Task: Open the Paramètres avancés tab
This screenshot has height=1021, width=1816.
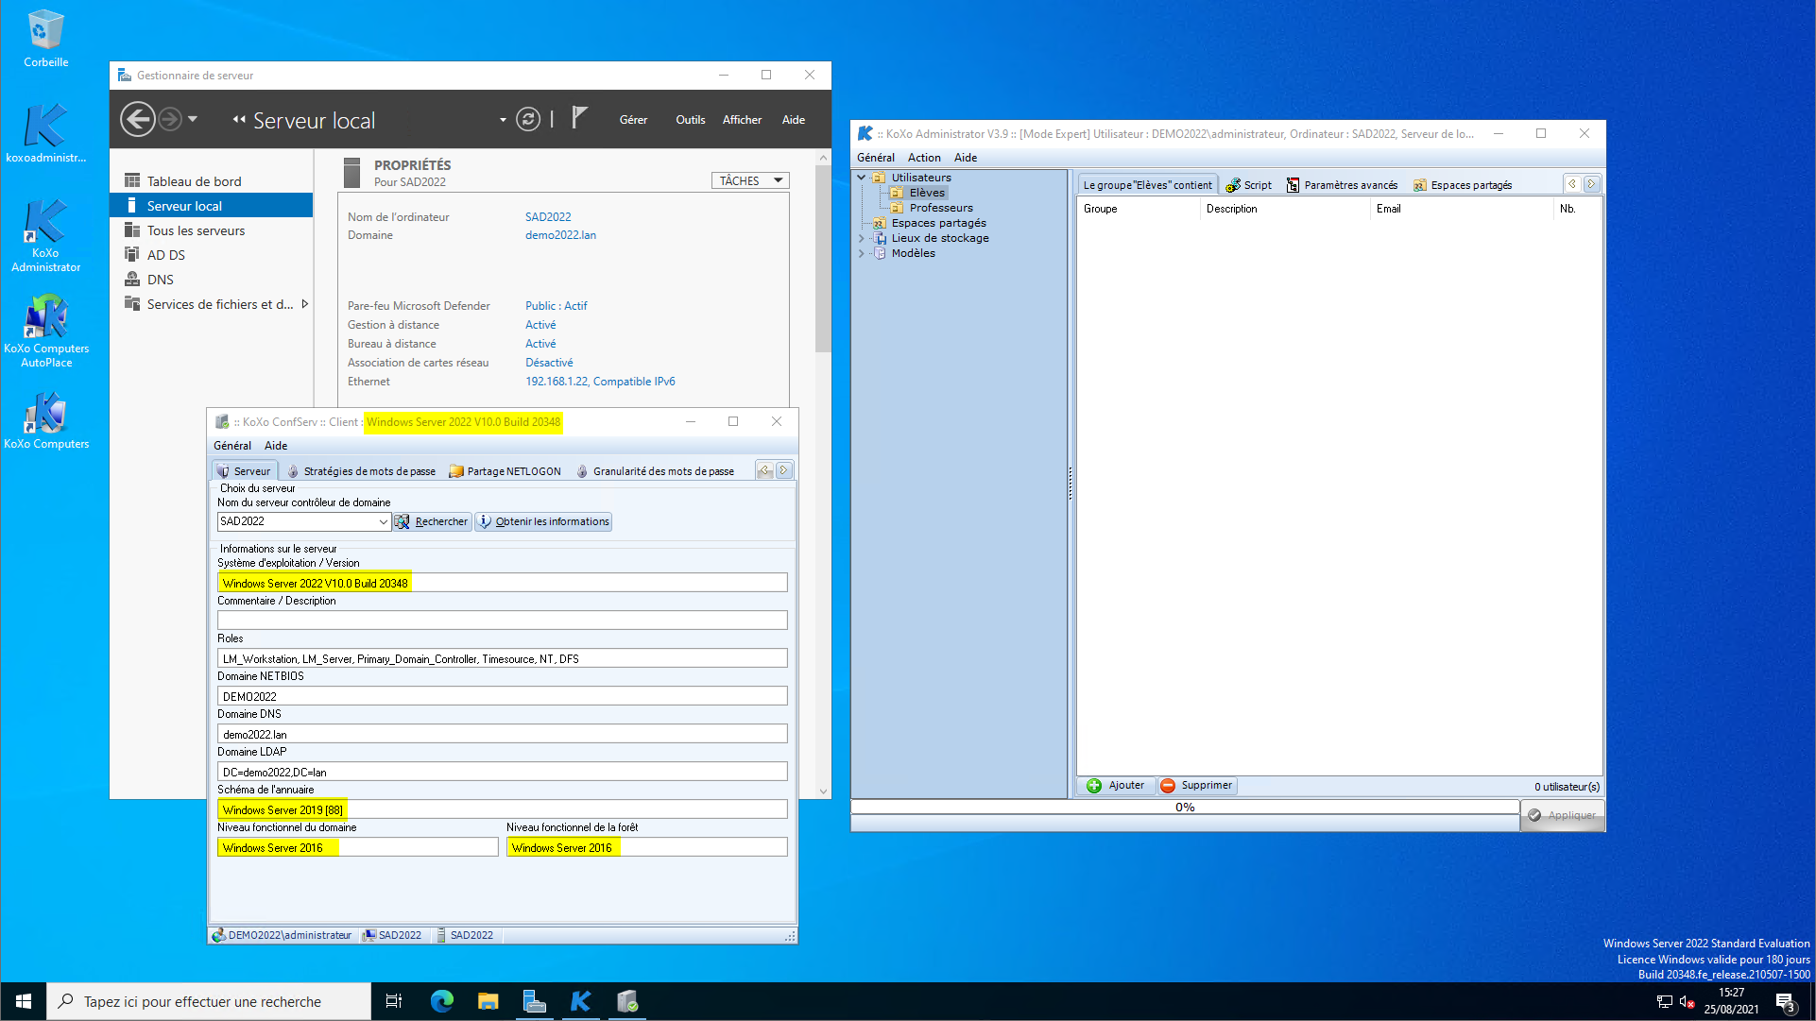Action: click(x=1342, y=185)
